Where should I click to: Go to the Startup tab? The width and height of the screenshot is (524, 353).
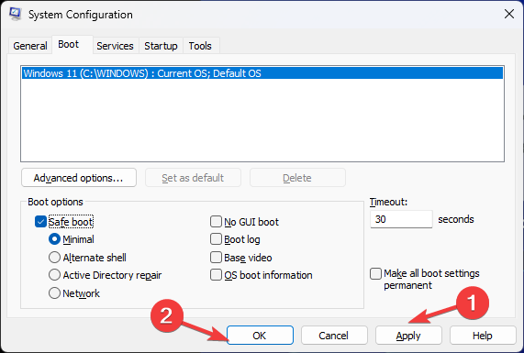tap(161, 46)
